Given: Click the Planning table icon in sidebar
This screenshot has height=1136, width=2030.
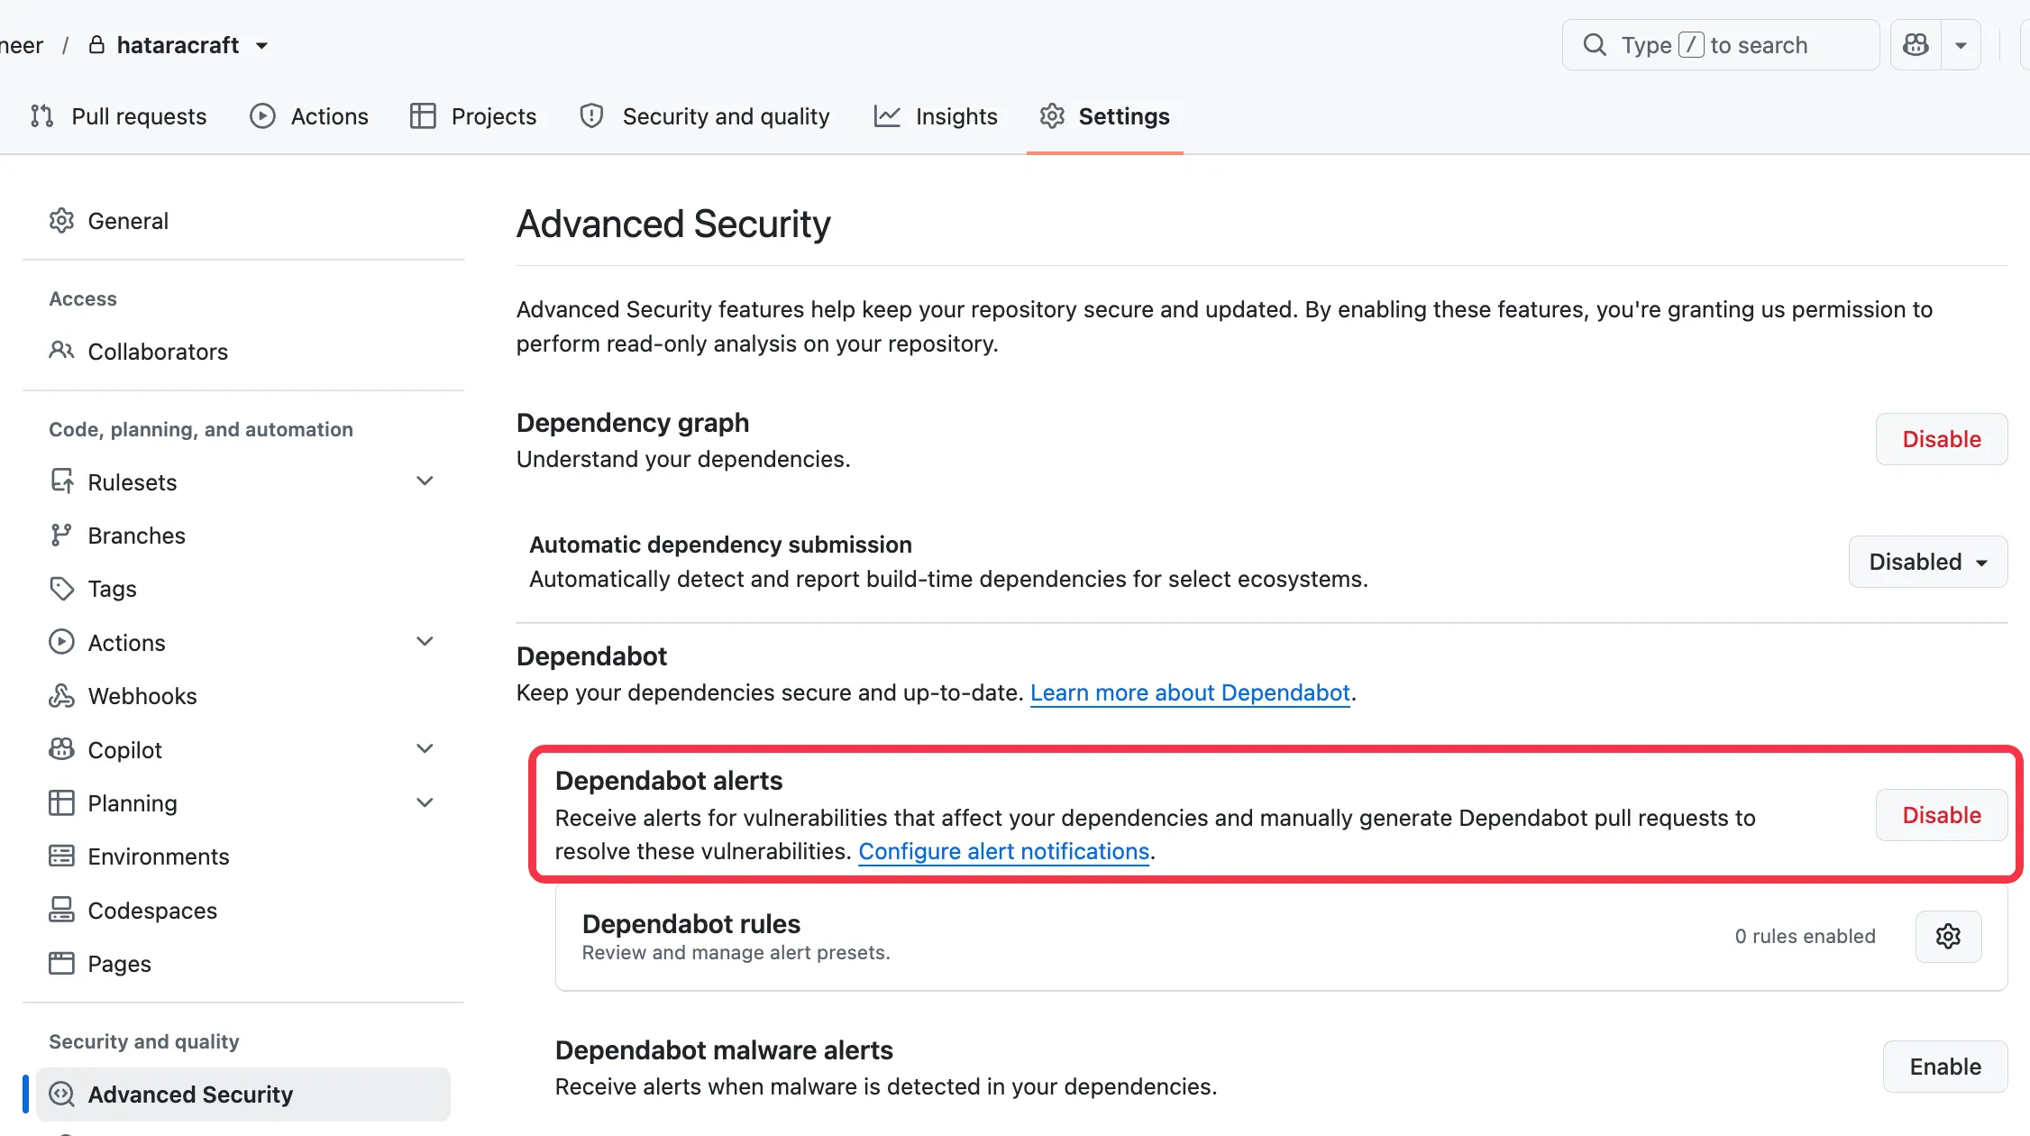Looking at the screenshot, I should click(61, 802).
